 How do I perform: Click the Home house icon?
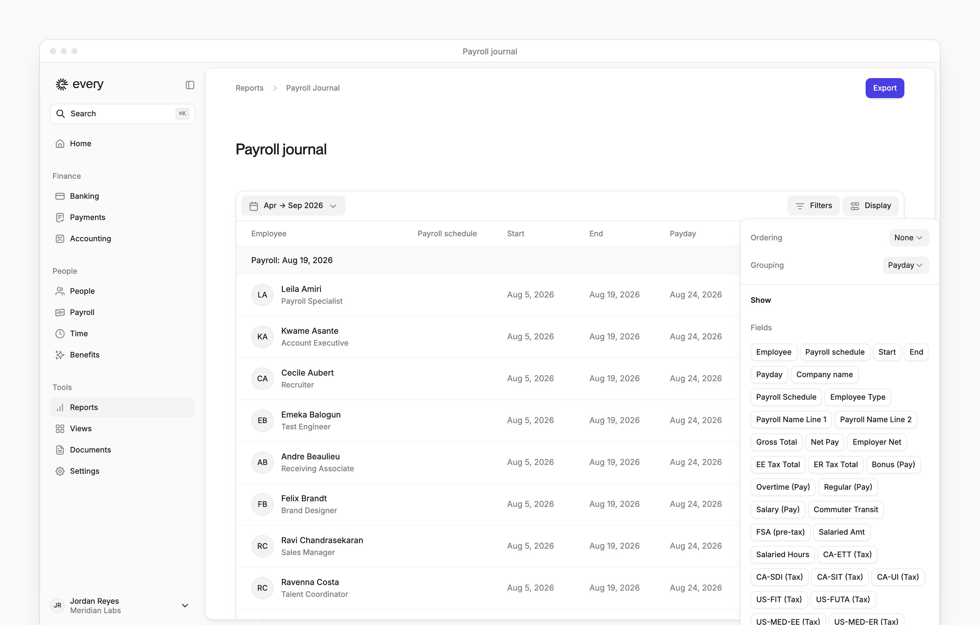click(60, 144)
